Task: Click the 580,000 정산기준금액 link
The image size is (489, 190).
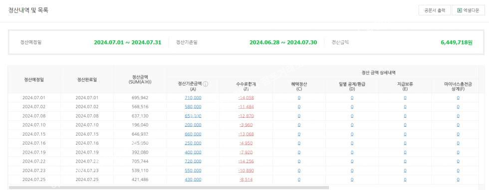Action: (193, 107)
